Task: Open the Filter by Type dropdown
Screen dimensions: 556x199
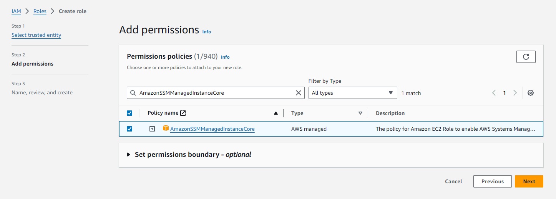Action: click(352, 93)
